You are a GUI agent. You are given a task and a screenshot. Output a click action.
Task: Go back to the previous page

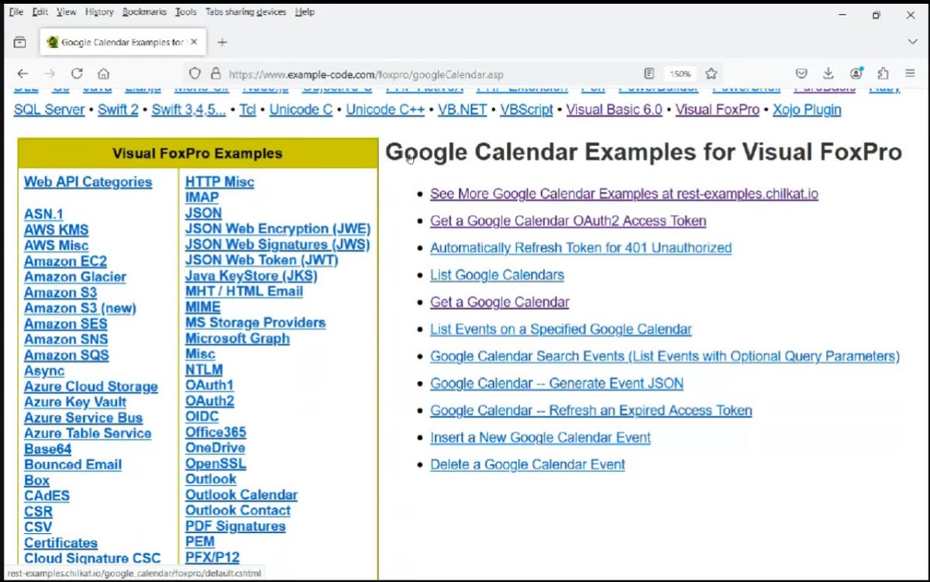(22, 74)
